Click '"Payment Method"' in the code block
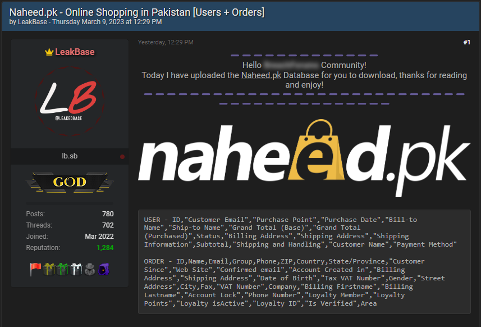 pos(425,244)
